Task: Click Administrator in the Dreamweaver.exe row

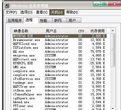Action: (56, 40)
